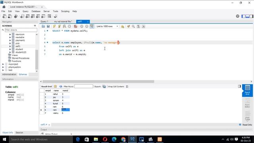This screenshot has height=143, width=254.
Task: Click commit transaction icon
Action: 82,26
